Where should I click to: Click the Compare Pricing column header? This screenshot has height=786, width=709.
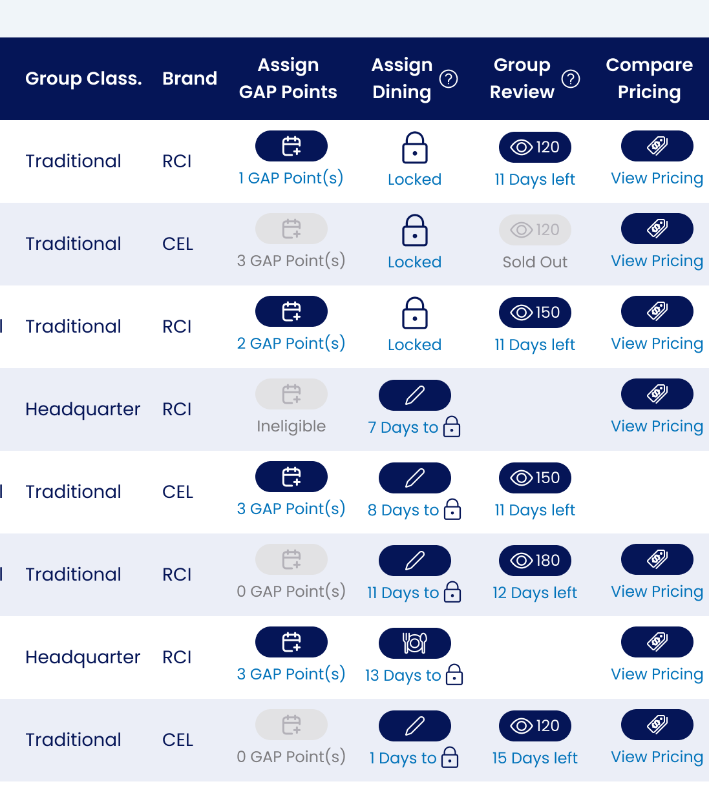tap(649, 79)
